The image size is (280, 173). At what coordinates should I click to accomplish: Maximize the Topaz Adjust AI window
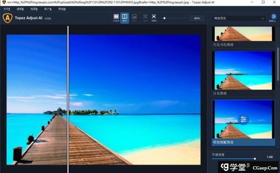click(x=263, y=2)
